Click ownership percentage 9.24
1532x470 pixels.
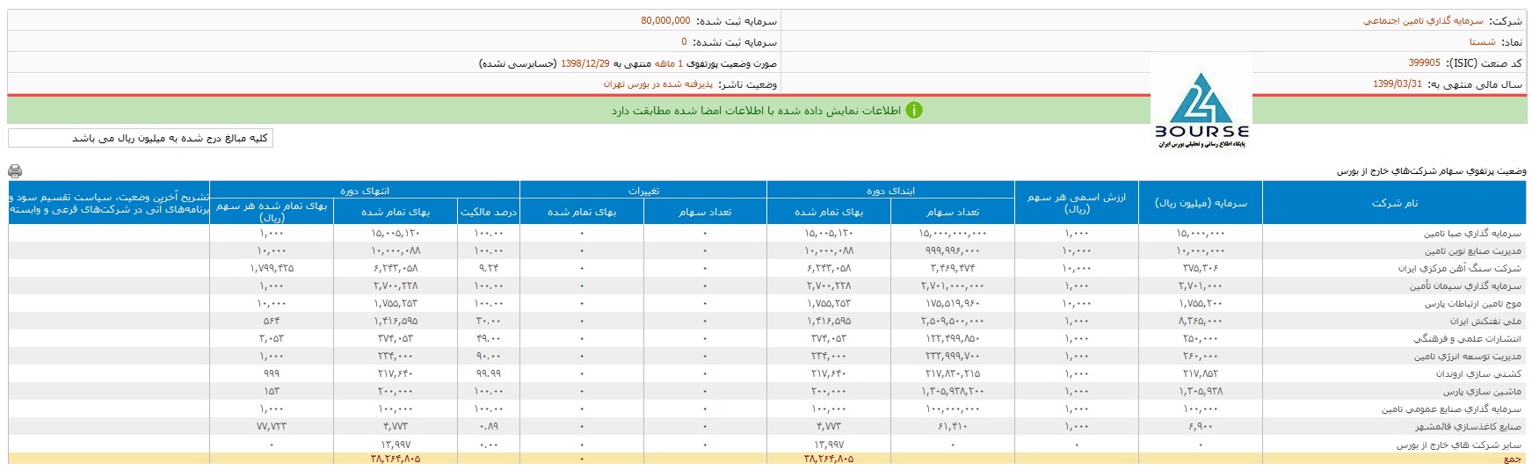point(489,268)
